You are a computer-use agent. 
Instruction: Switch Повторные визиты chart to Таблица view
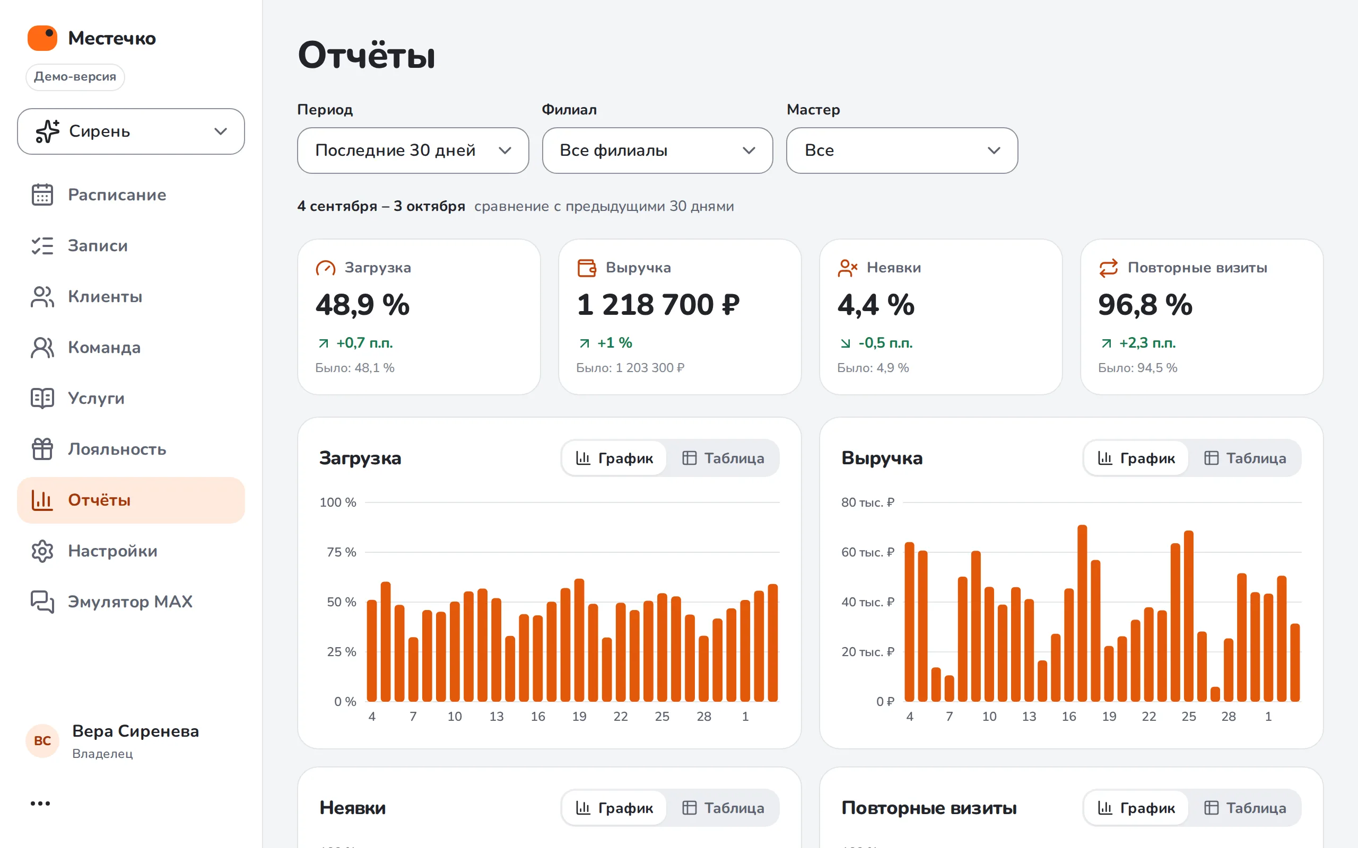(x=1245, y=808)
